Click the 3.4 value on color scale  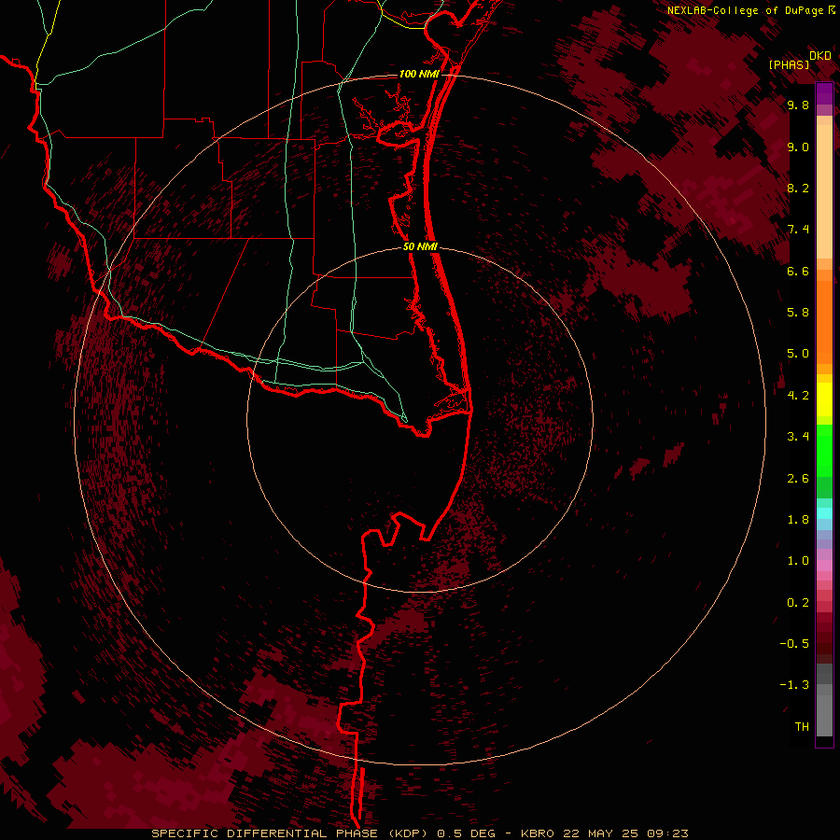click(x=798, y=437)
